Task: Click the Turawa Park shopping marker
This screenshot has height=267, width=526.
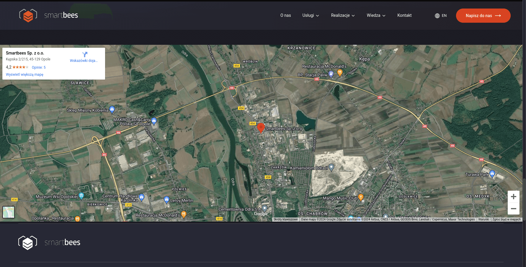Action: click(492, 174)
